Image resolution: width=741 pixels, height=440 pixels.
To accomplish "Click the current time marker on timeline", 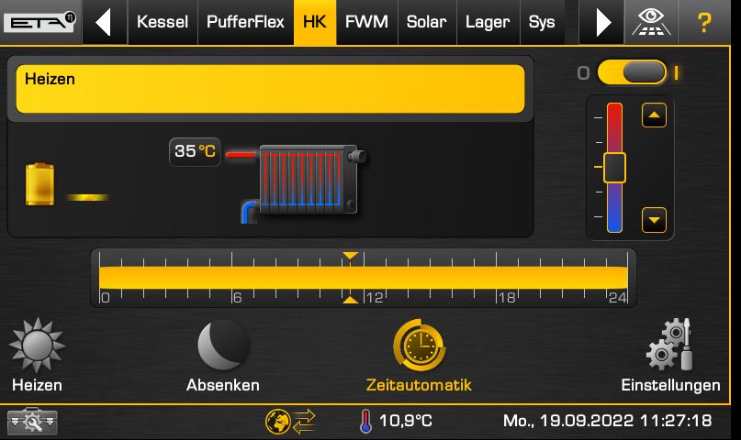I will point(350,278).
